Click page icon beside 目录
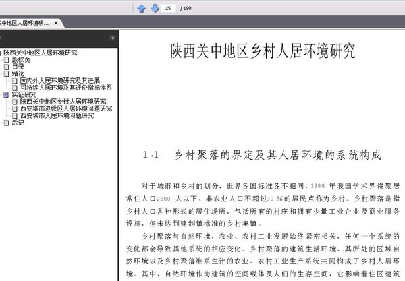This screenshot has height=281, width=405. (6, 67)
